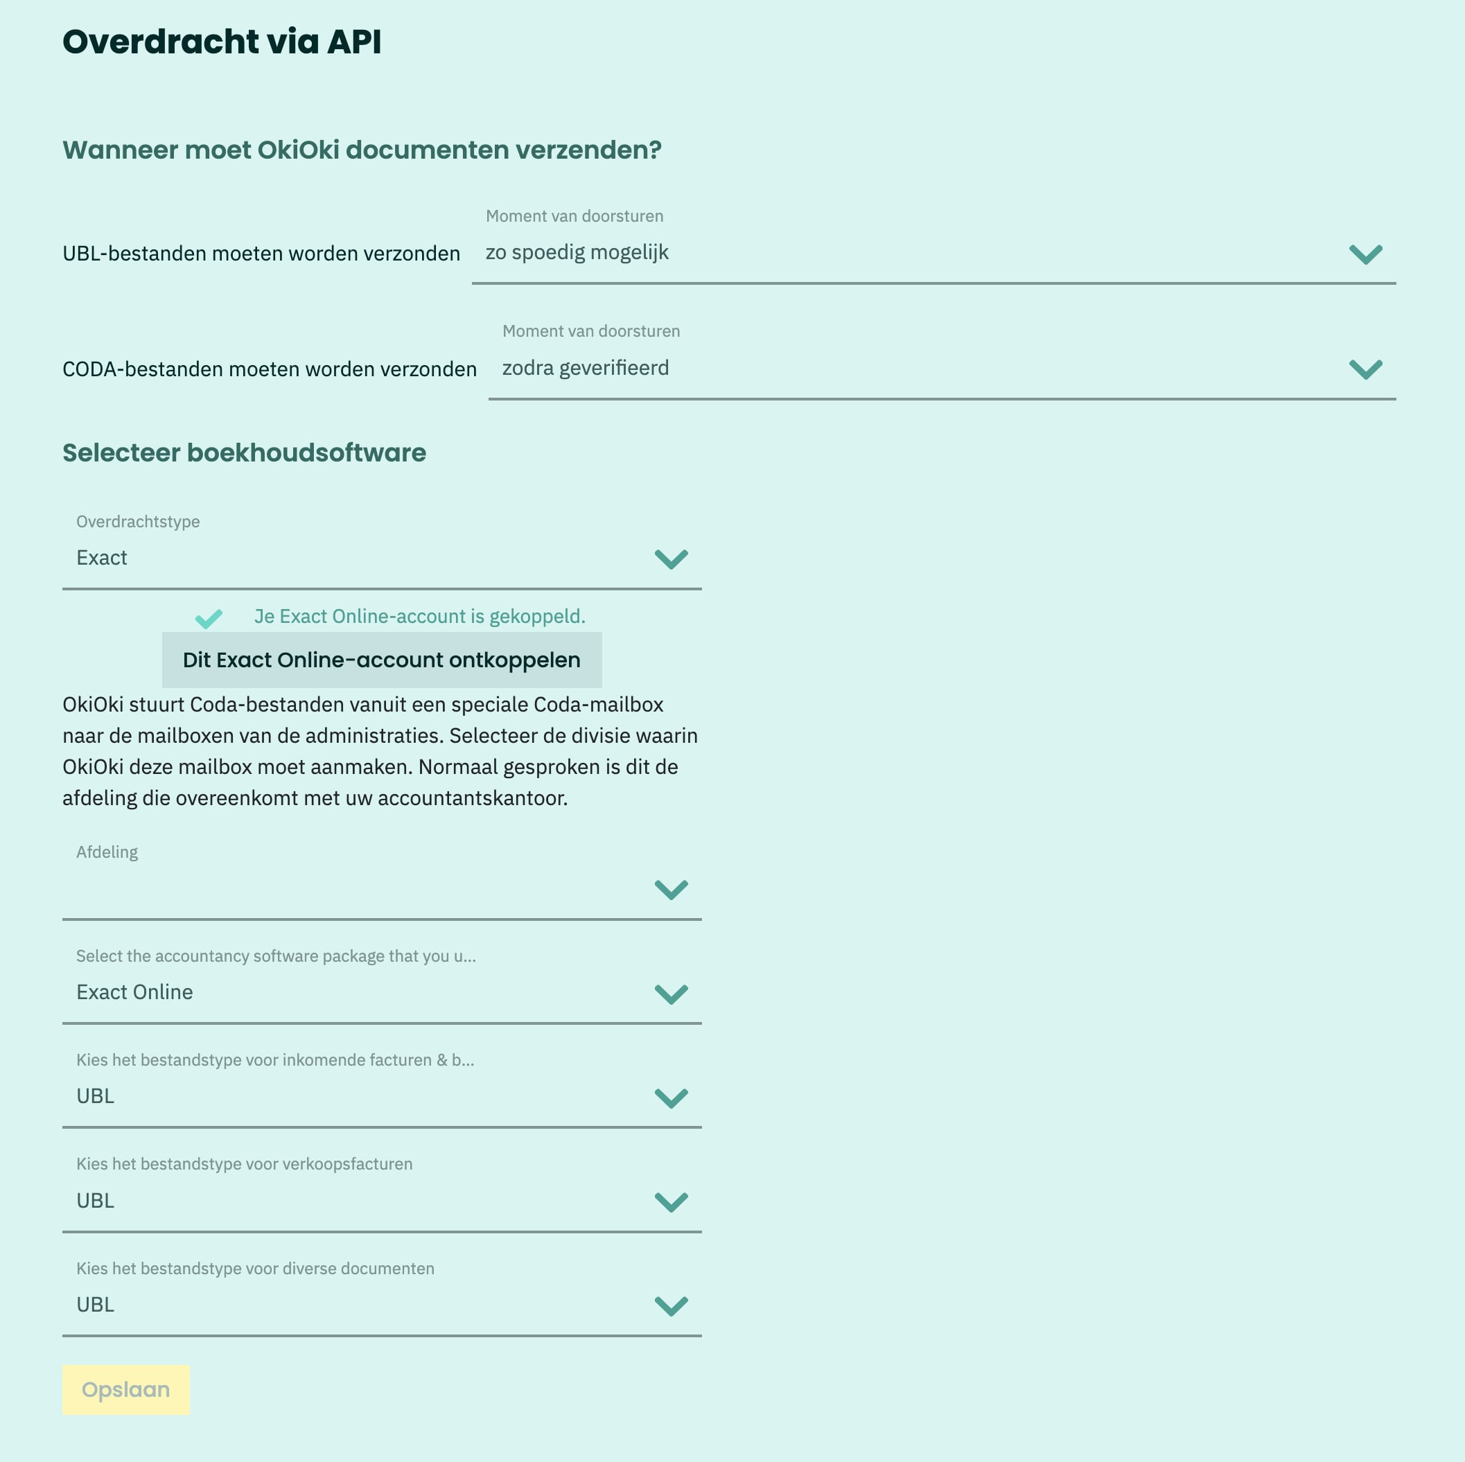Click the chevron icon in the Afdeling field
Viewport: 1465px width, 1462px height.
click(x=671, y=890)
